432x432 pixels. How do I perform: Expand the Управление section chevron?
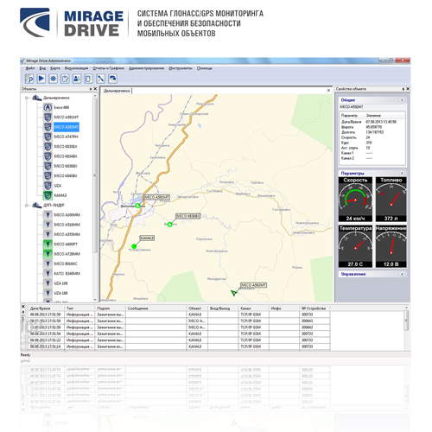point(402,274)
